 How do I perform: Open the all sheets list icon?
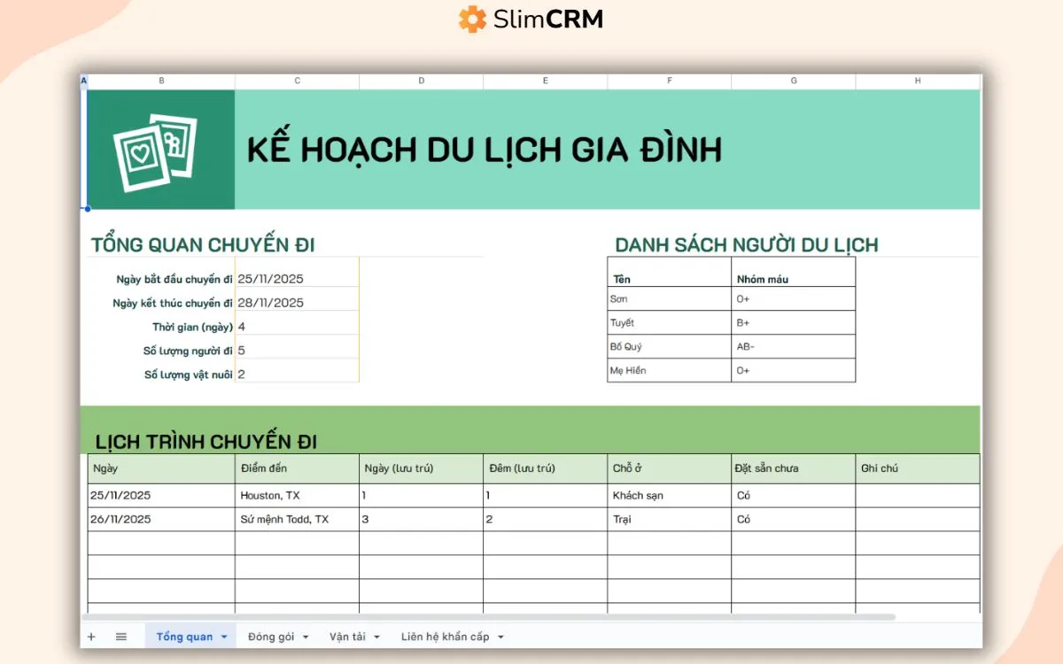tap(121, 637)
